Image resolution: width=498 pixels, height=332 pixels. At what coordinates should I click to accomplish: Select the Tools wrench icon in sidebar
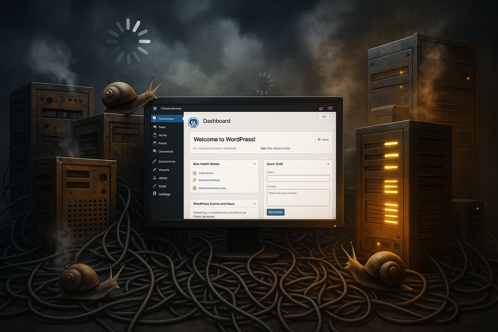tap(155, 186)
